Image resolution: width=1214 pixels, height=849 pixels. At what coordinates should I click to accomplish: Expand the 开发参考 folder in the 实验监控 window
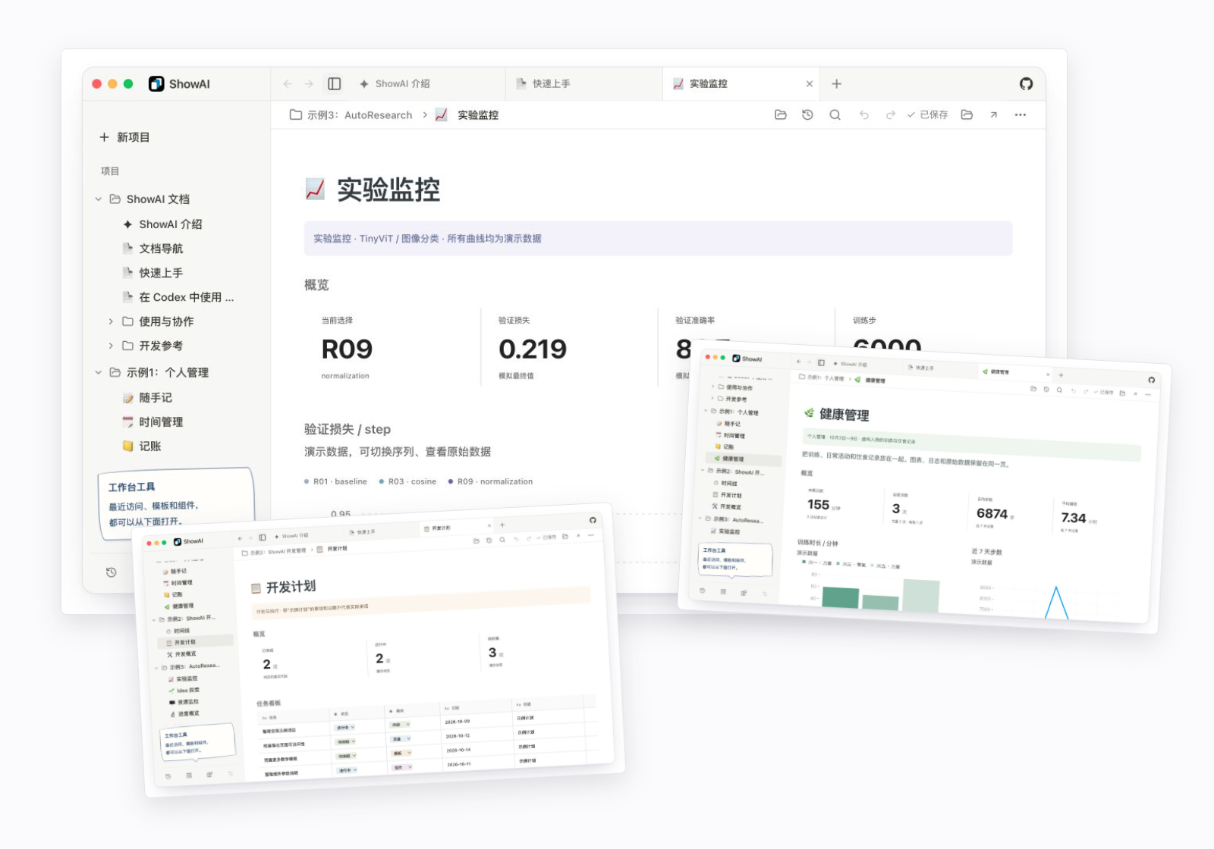(x=111, y=346)
